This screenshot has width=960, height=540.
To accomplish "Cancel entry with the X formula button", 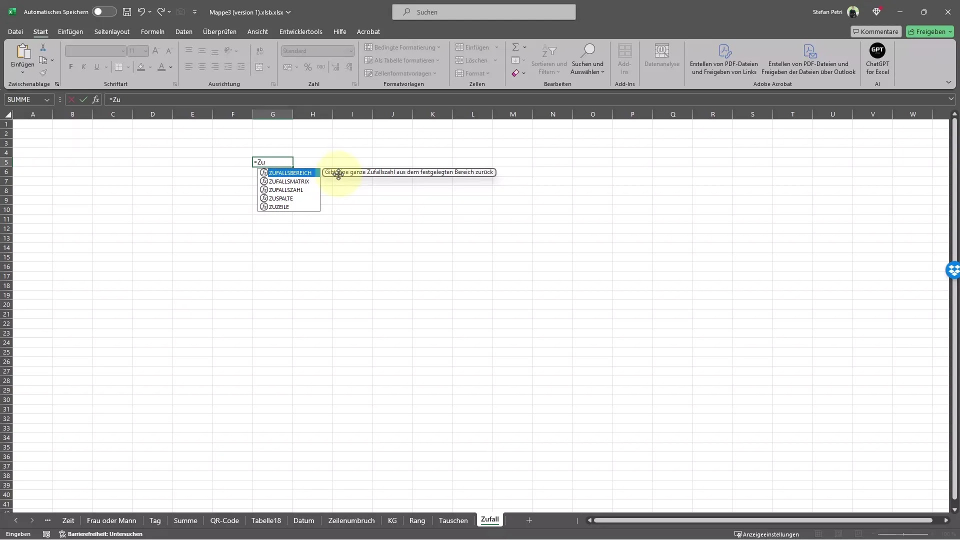I will coord(71,99).
